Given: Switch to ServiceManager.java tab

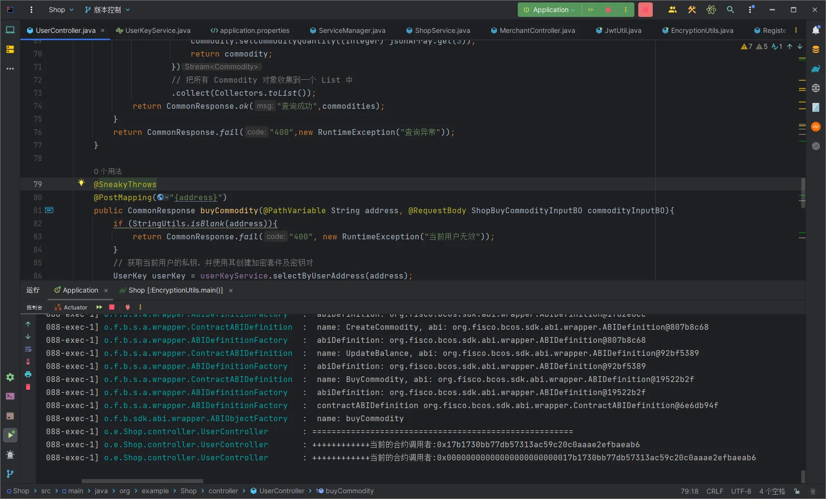Looking at the screenshot, I should [347, 30].
